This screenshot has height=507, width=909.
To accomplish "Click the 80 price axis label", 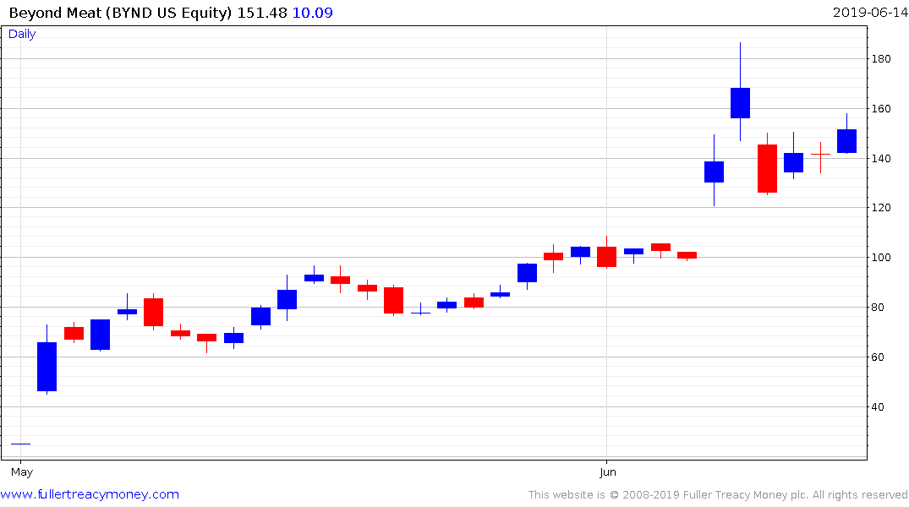I will (878, 308).
